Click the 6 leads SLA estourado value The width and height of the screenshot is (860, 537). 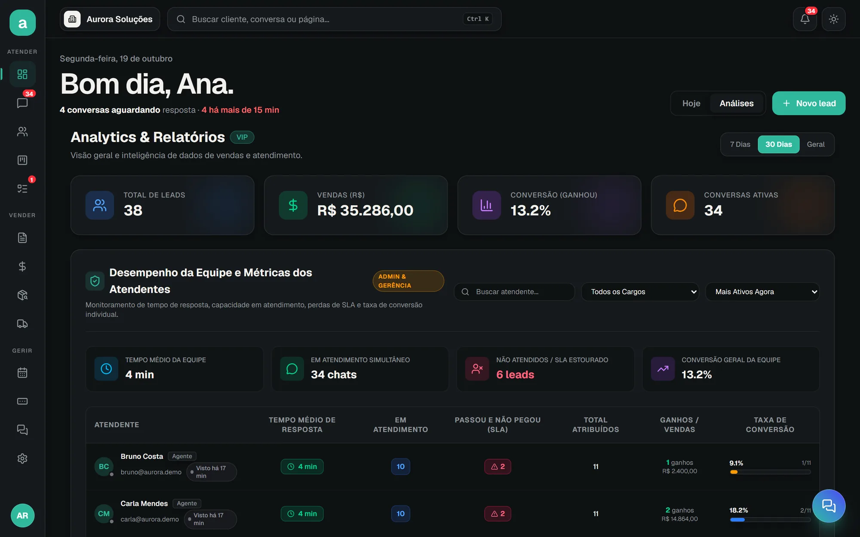pyautogui.click(x=515, y=375)
